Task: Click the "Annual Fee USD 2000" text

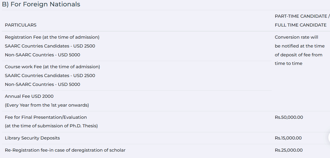Action: [x=29, y=96]
